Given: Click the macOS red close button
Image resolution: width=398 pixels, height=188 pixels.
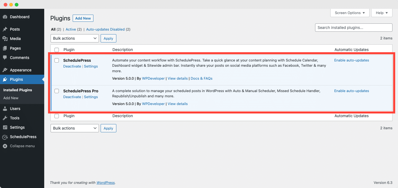Looking at the screenshot, I should [6, 5].
